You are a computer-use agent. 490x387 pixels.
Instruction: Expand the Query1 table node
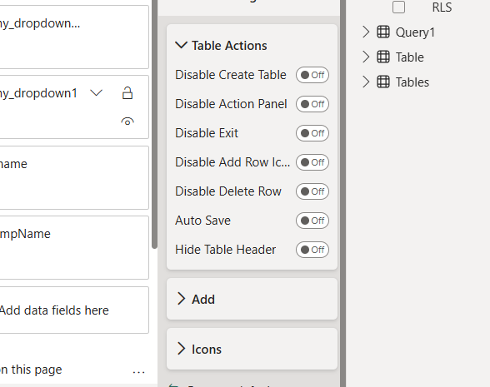click(x=366, y=32)
